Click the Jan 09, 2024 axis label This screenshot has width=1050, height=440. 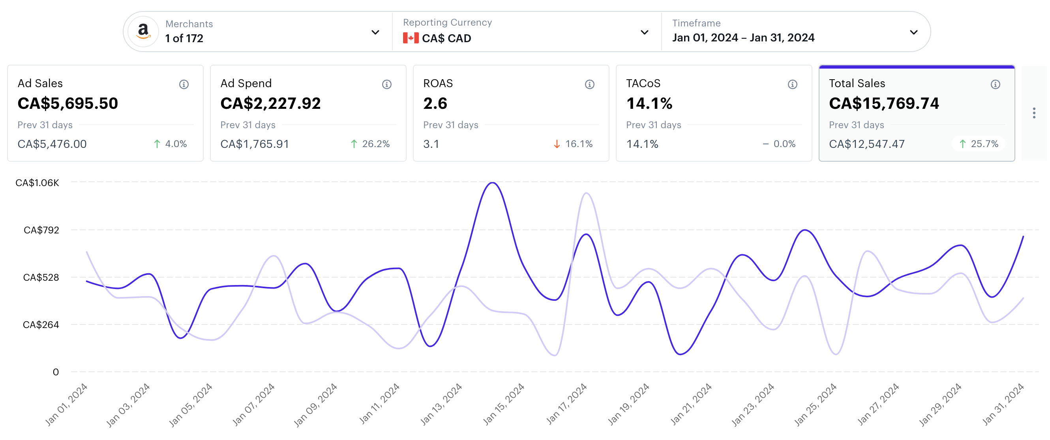pyautogui.click(x=315, y=404)
